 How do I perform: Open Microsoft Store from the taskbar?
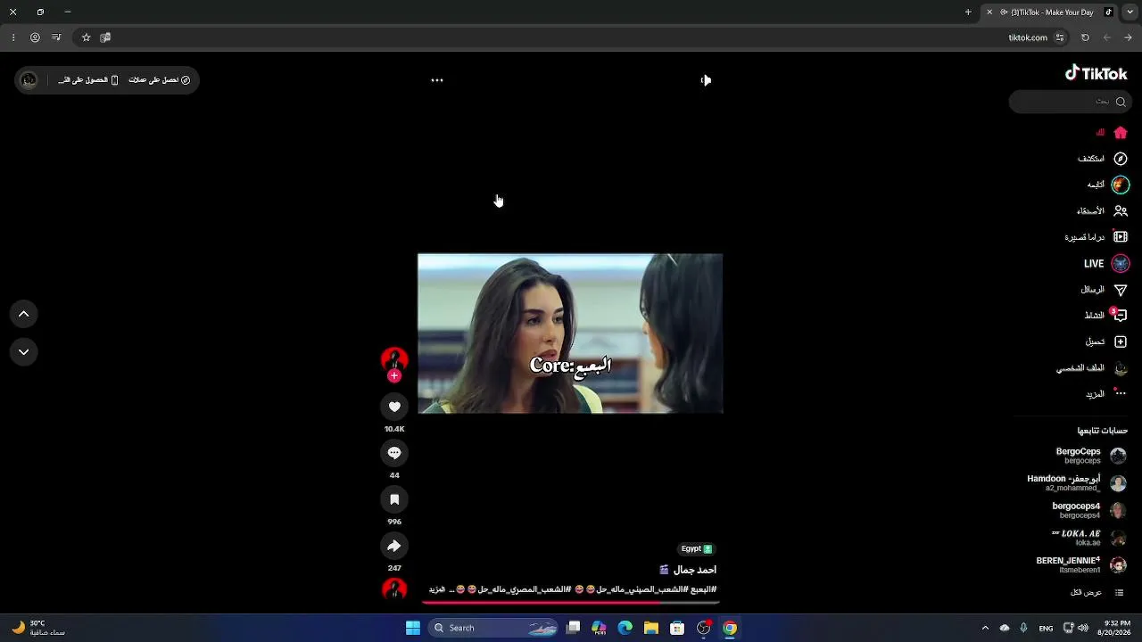click(677, 628)
